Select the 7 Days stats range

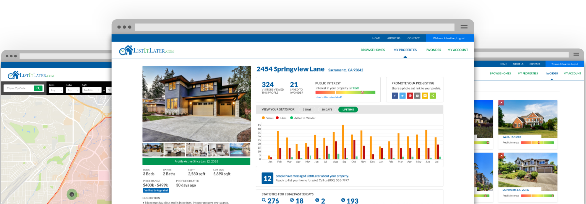[x=307, y=109]
